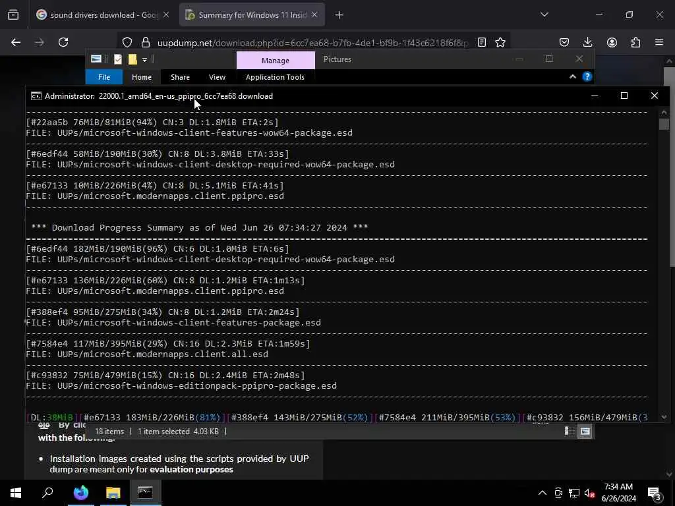Select the Manage contextual tab in Explorer
The image size is (675, 506).
coord(276,61)
